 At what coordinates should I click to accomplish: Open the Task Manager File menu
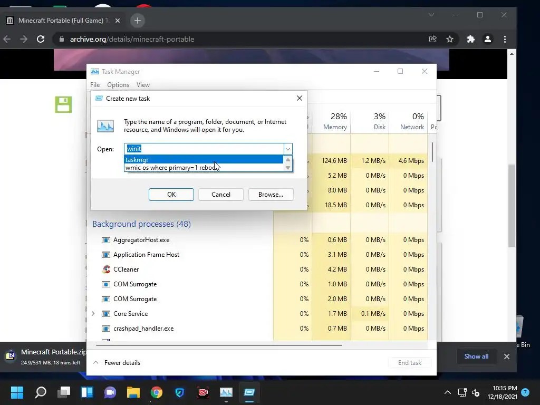click(95, 85)
